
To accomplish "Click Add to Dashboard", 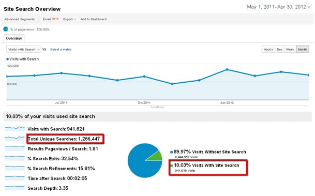I will (x=94, y=19).
